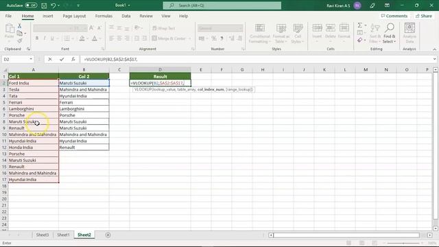Viewport: 439px width, 247px height.
Task: Open Format as Table menu
Action: (x=281, y=34)
